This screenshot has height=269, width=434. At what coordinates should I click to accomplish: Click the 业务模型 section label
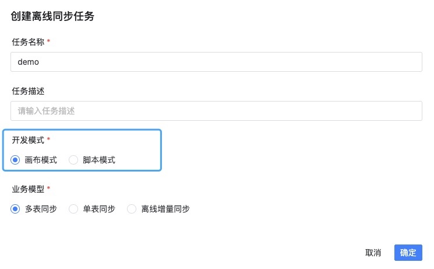point(28,189)
